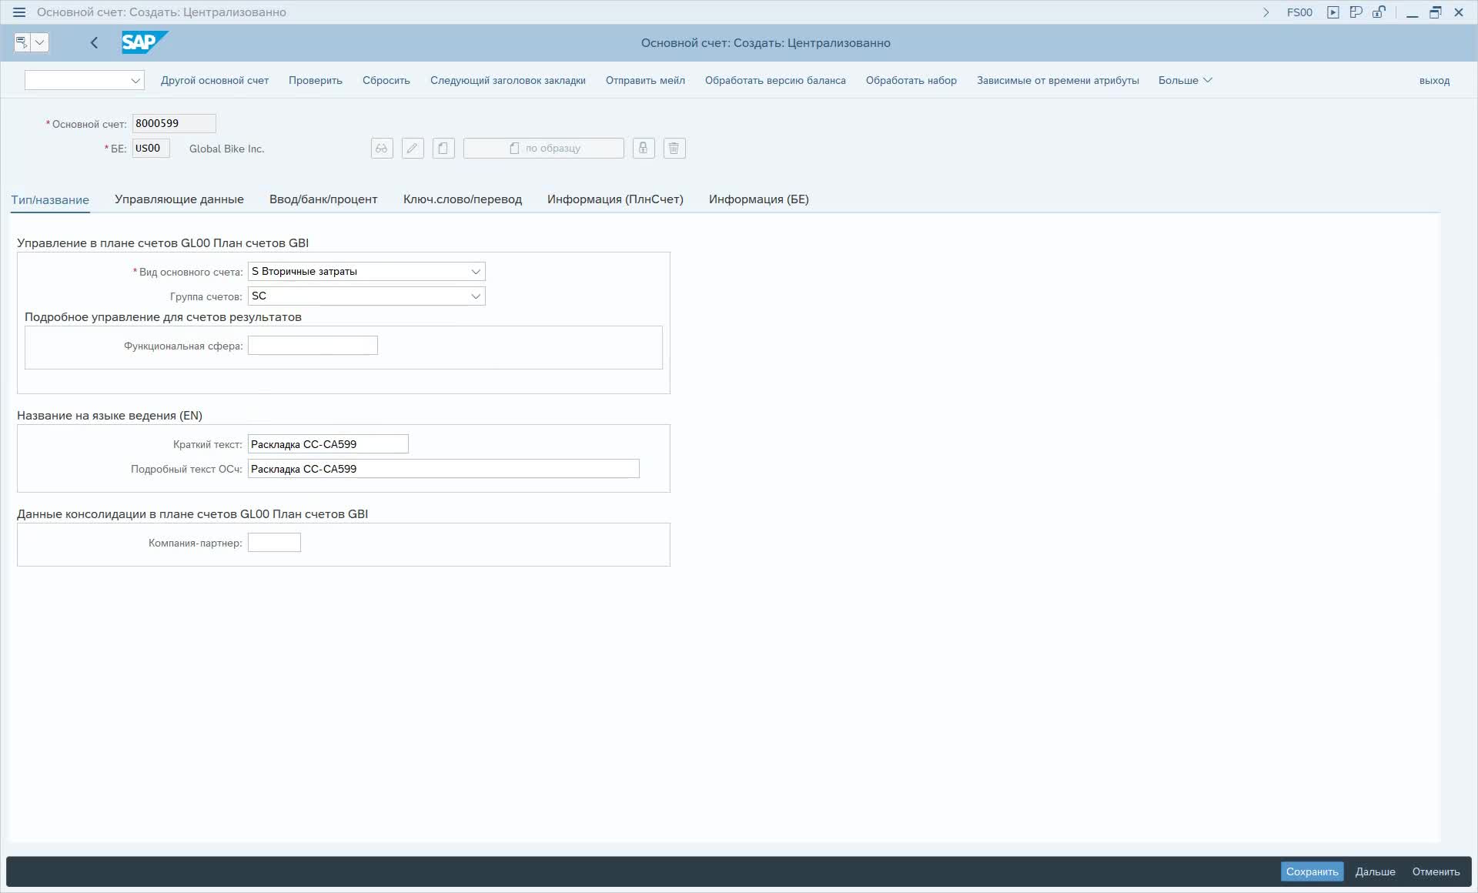Open the 'Ключ.слово/перевод' tab
Image resolution: width=1478 pixels, height=893 pixels.
[x=463, y=199]
